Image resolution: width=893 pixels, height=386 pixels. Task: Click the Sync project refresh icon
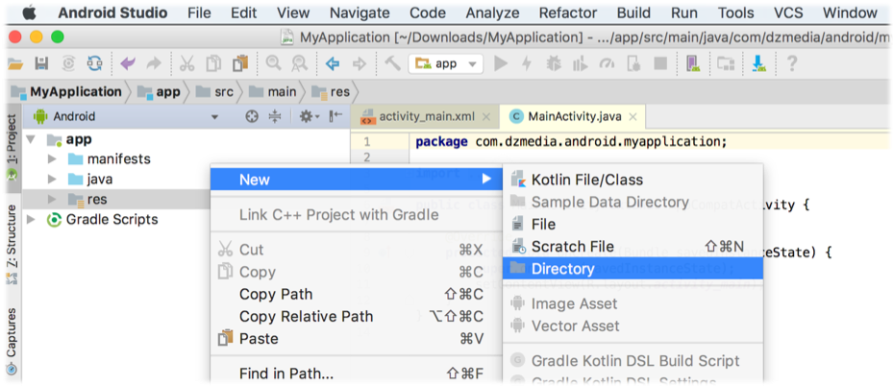coord(93,63)
